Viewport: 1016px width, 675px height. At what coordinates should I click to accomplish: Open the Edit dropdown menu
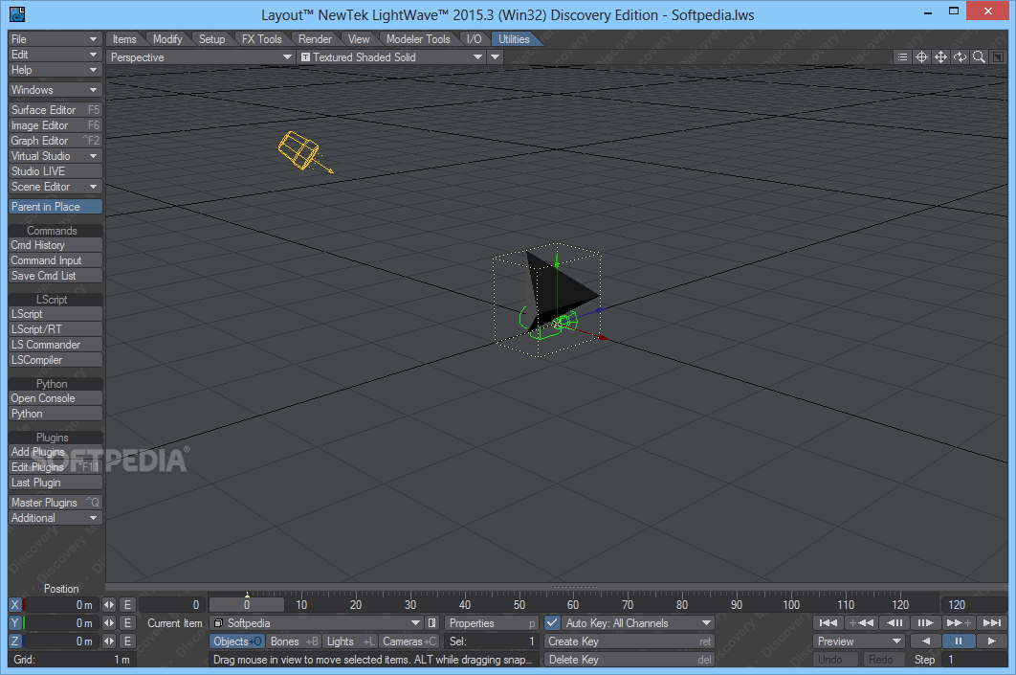55,55
